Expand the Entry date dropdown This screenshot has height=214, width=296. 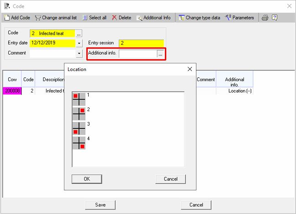79,43
